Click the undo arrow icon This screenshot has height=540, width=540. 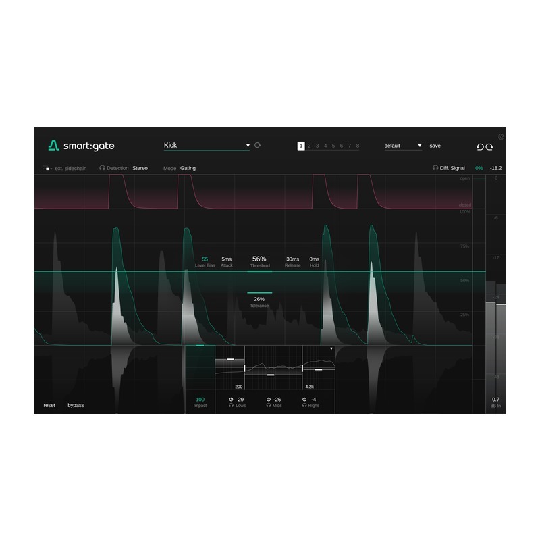[x=480, y=147]
